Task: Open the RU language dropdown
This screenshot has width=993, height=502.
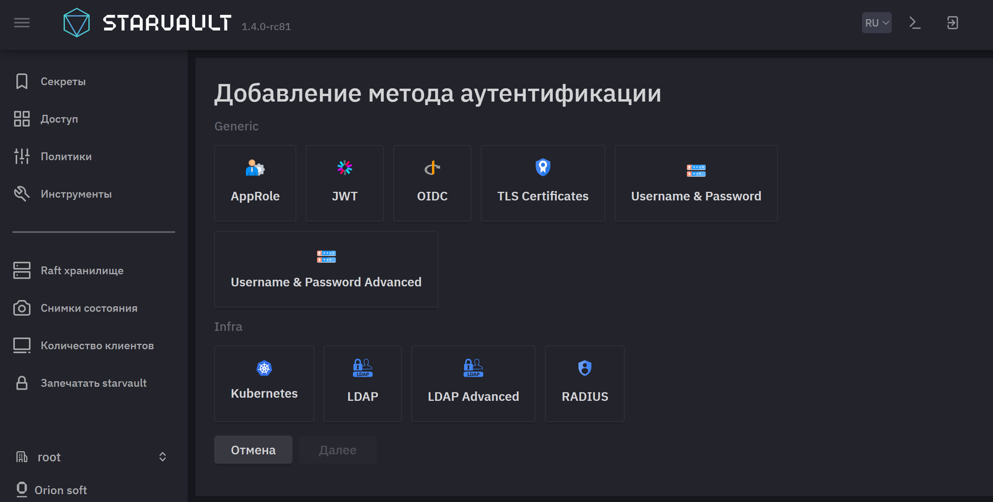Action: (876, 23)
